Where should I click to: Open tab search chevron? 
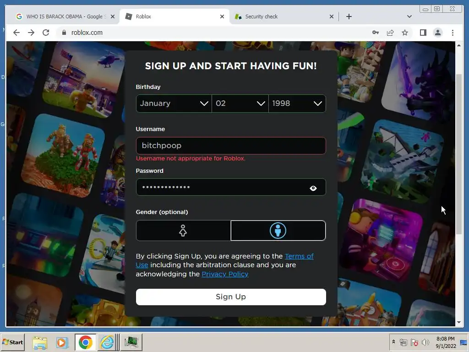point(409,16)
